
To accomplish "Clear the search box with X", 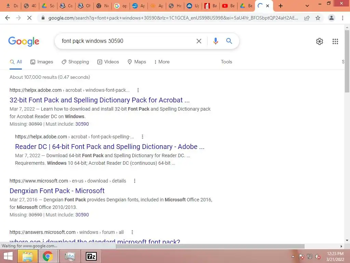I will (x=199, y=41).
